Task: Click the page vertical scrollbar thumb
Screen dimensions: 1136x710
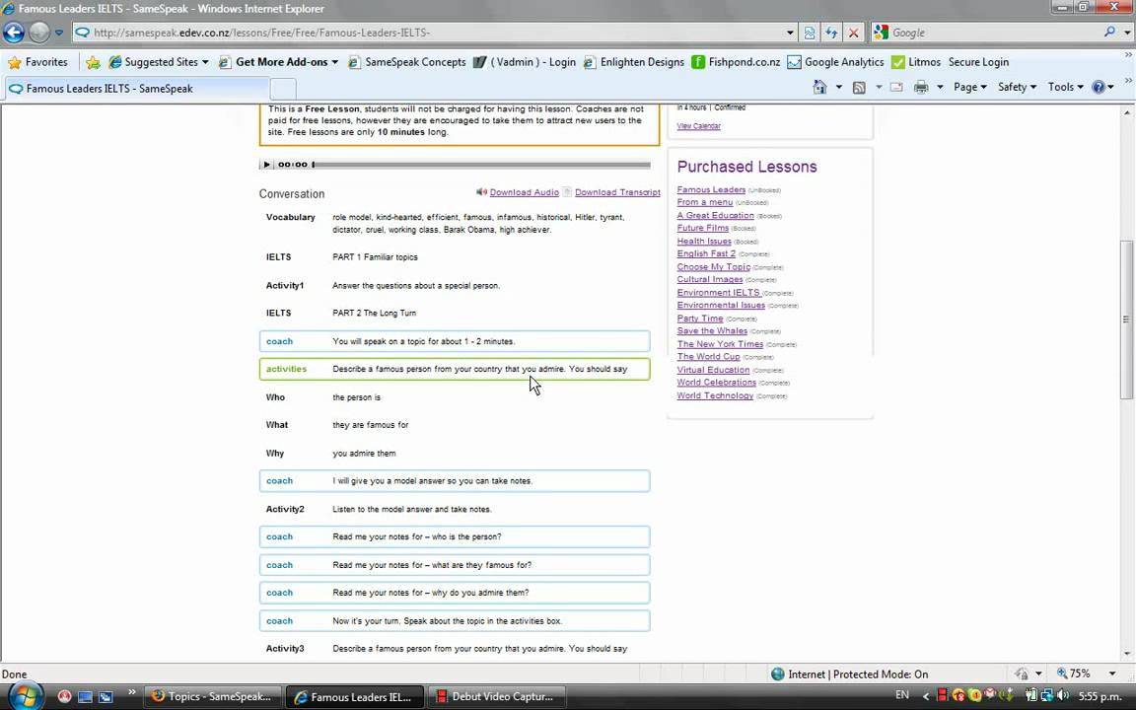Action: [x=1126, y=319]
